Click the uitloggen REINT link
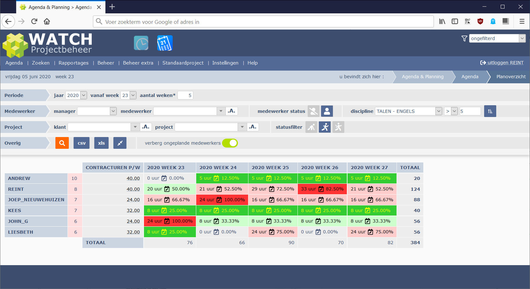Image resolution: width=530 pixels, height=289 pixels. [505, 63]
